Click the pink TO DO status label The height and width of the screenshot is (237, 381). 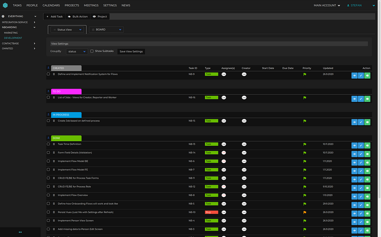click(66, 92)
